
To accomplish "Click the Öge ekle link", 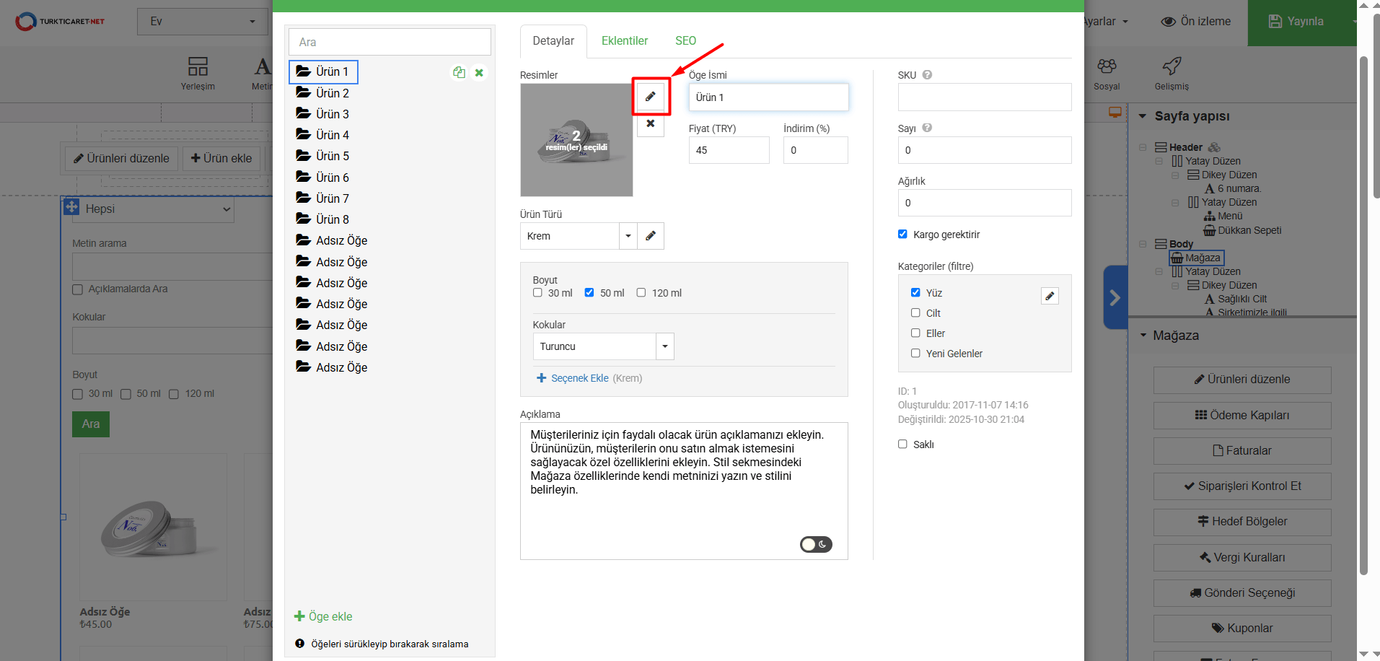I will (x=323, y=616).
